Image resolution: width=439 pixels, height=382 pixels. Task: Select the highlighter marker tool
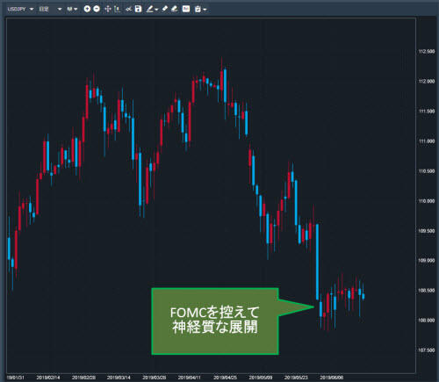(165, 9)
